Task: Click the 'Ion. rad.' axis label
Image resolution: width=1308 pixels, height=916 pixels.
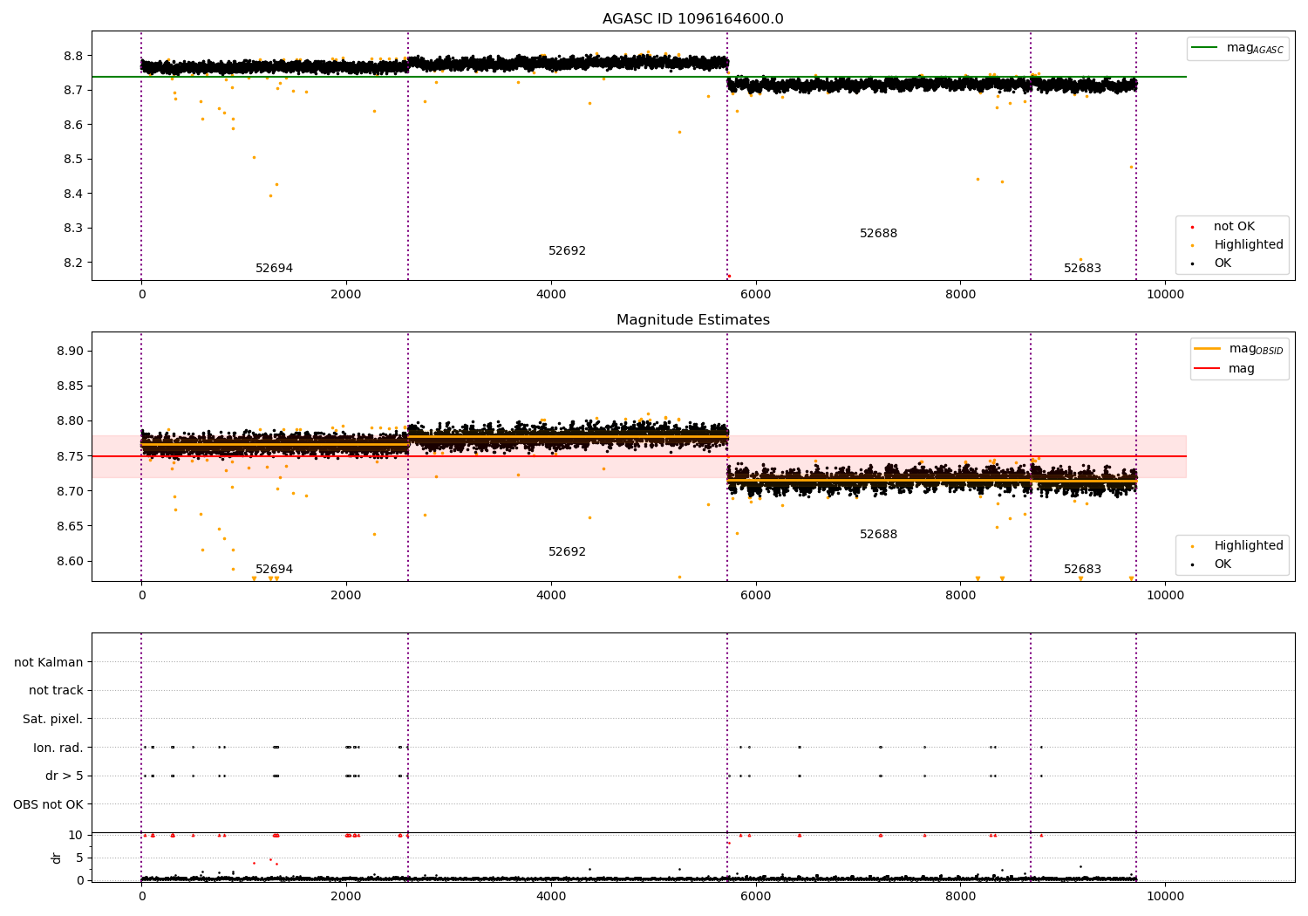Action: 58,748
